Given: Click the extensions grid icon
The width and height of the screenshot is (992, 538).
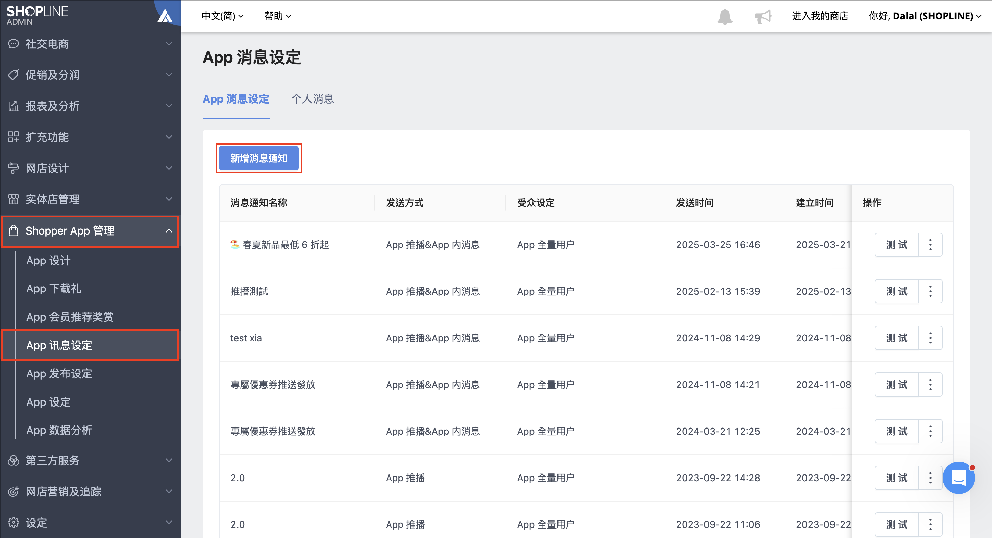Looking at the screenshot, I should 14,137.
